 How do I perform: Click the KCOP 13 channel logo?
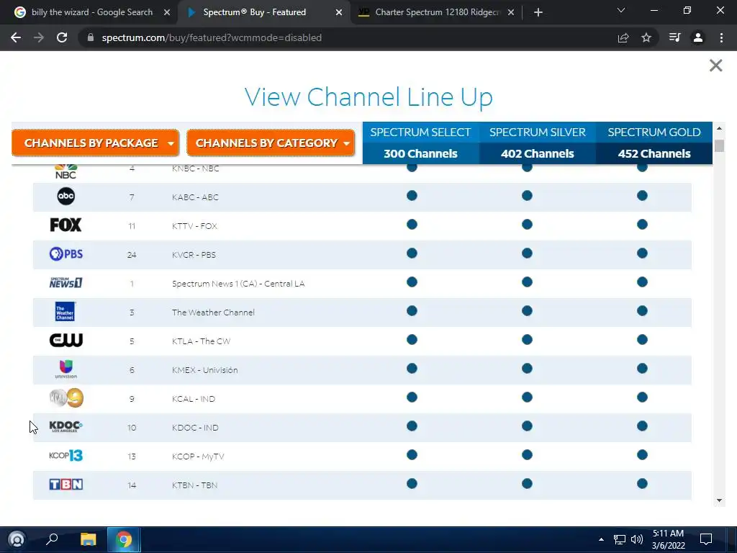coord(65,455)
